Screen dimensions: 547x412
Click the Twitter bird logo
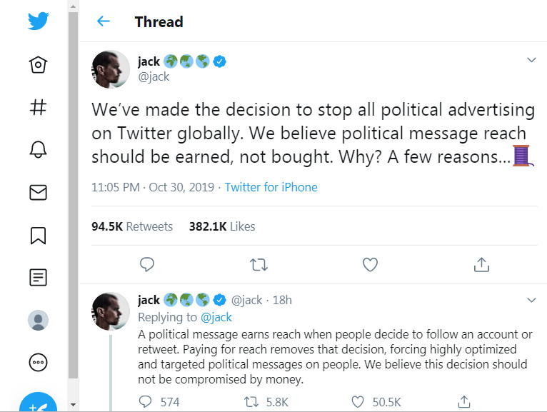tap(38, 21)
